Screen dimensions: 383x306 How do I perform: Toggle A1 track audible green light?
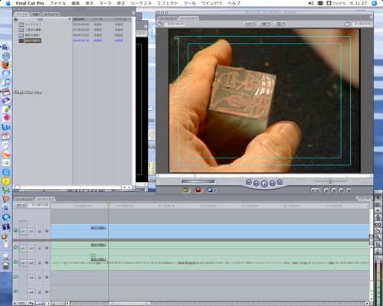tap(16, 248)
